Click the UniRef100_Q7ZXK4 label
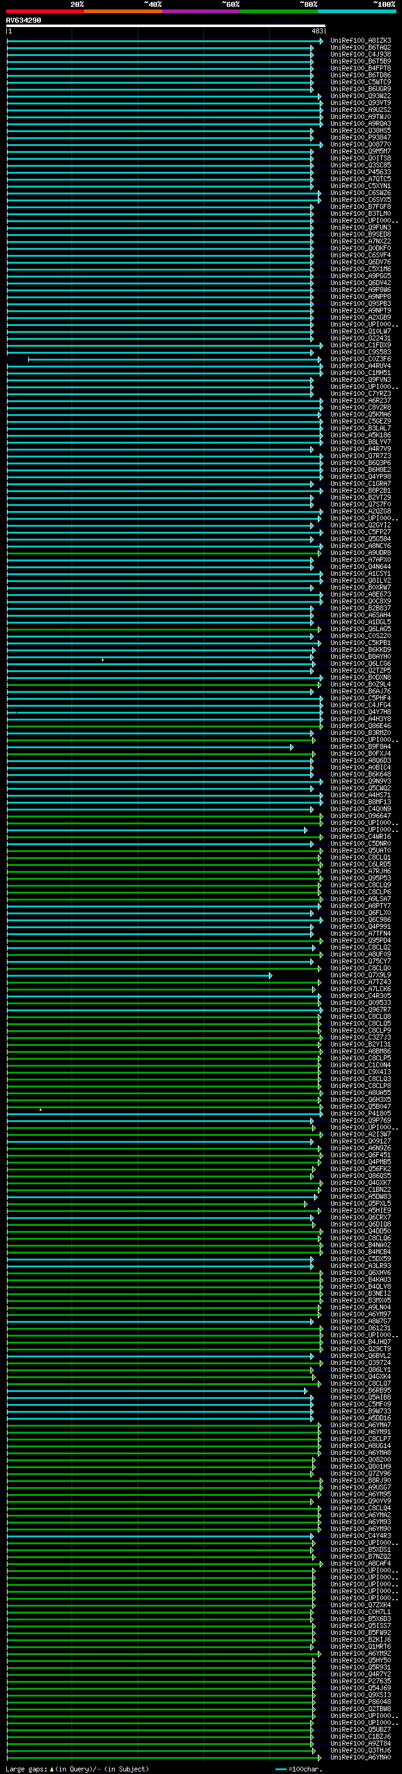 coord(361,1605)
